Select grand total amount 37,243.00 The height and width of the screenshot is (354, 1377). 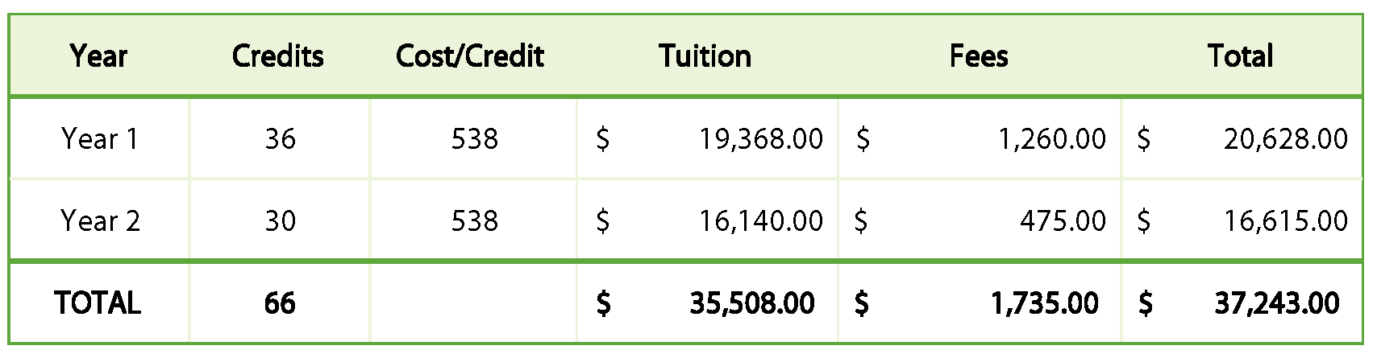coord(1276,303)
